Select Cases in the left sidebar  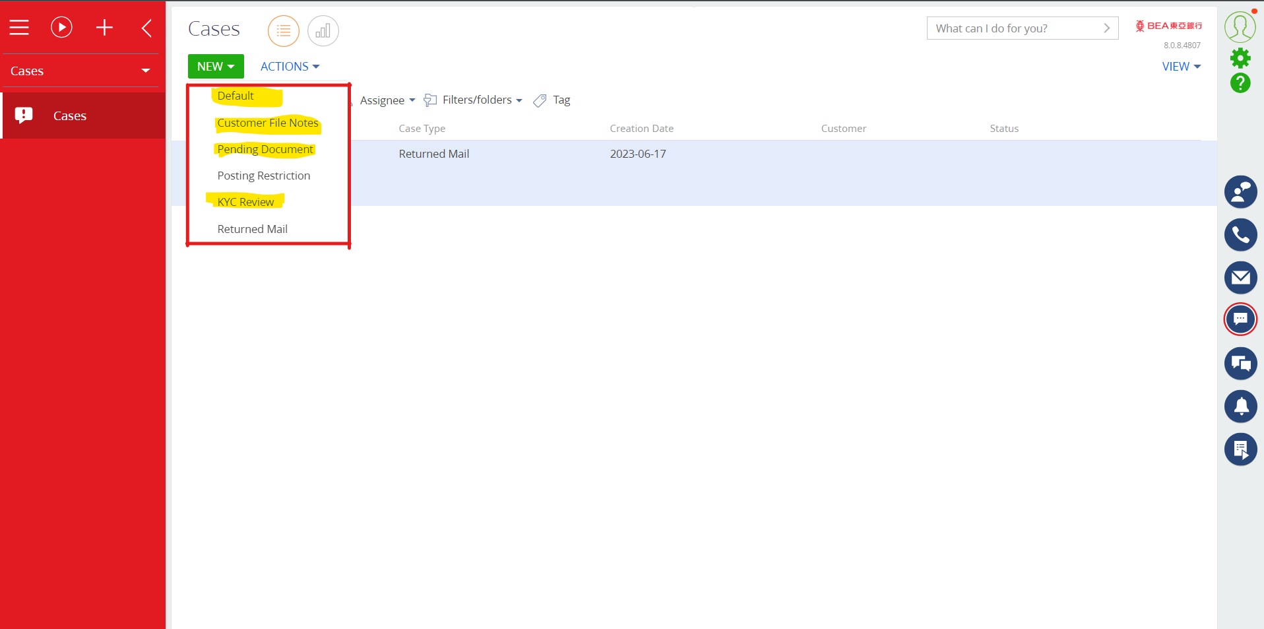pyautogui.click(x=69, y=116)
